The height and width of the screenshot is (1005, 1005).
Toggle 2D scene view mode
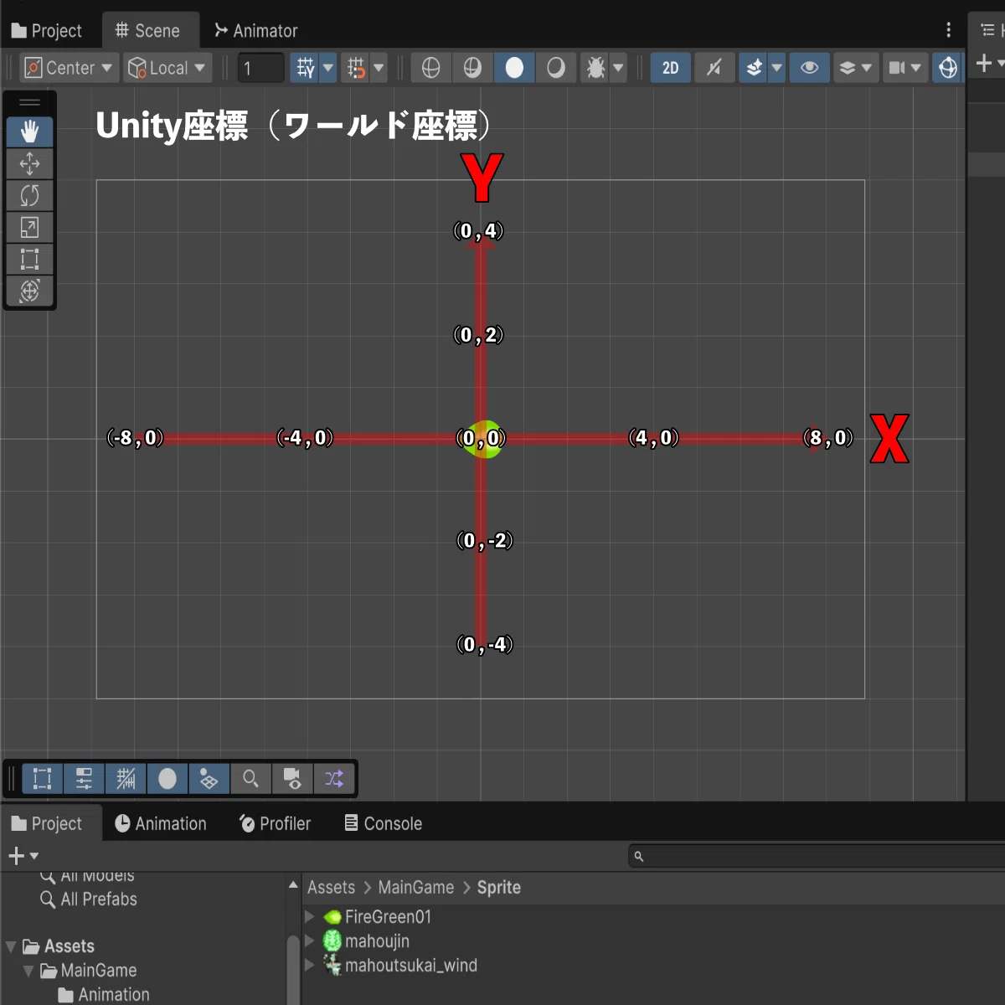671,68
